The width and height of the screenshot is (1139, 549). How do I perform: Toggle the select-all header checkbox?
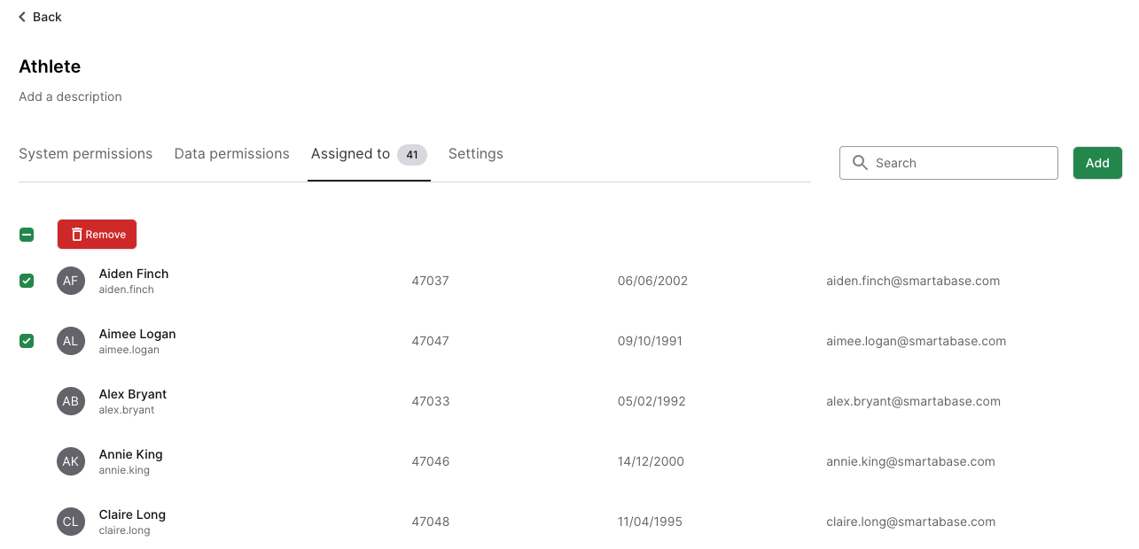coord(27,235)
